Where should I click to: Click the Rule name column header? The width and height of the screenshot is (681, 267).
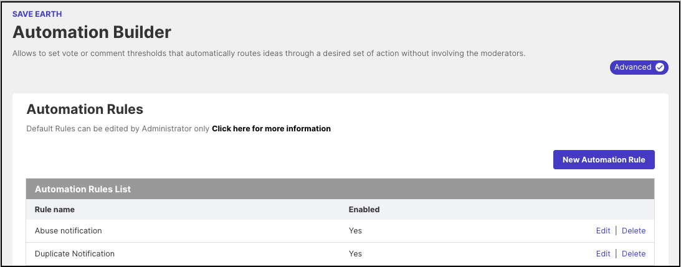(55, 209)
